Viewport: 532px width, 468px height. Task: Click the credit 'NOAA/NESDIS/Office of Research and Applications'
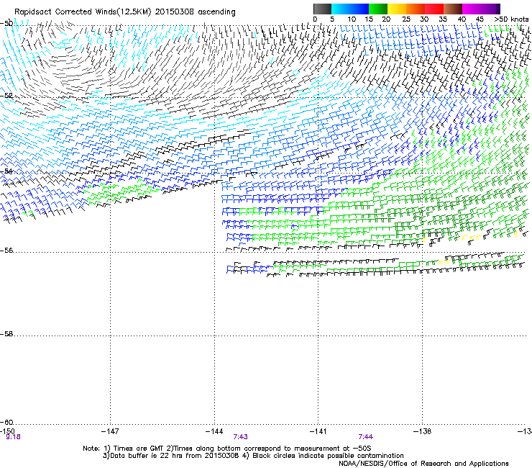[x=423, y=464]
